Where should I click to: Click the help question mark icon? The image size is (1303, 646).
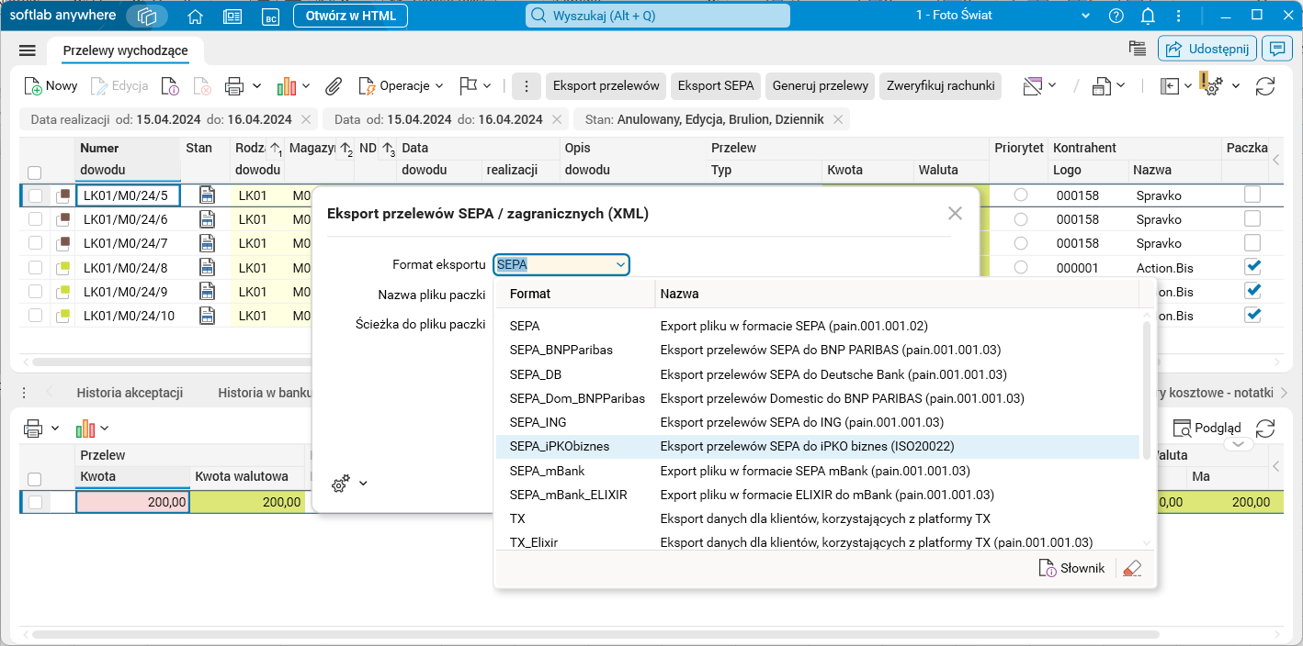pyautogui.click(x=1116, y=16)
